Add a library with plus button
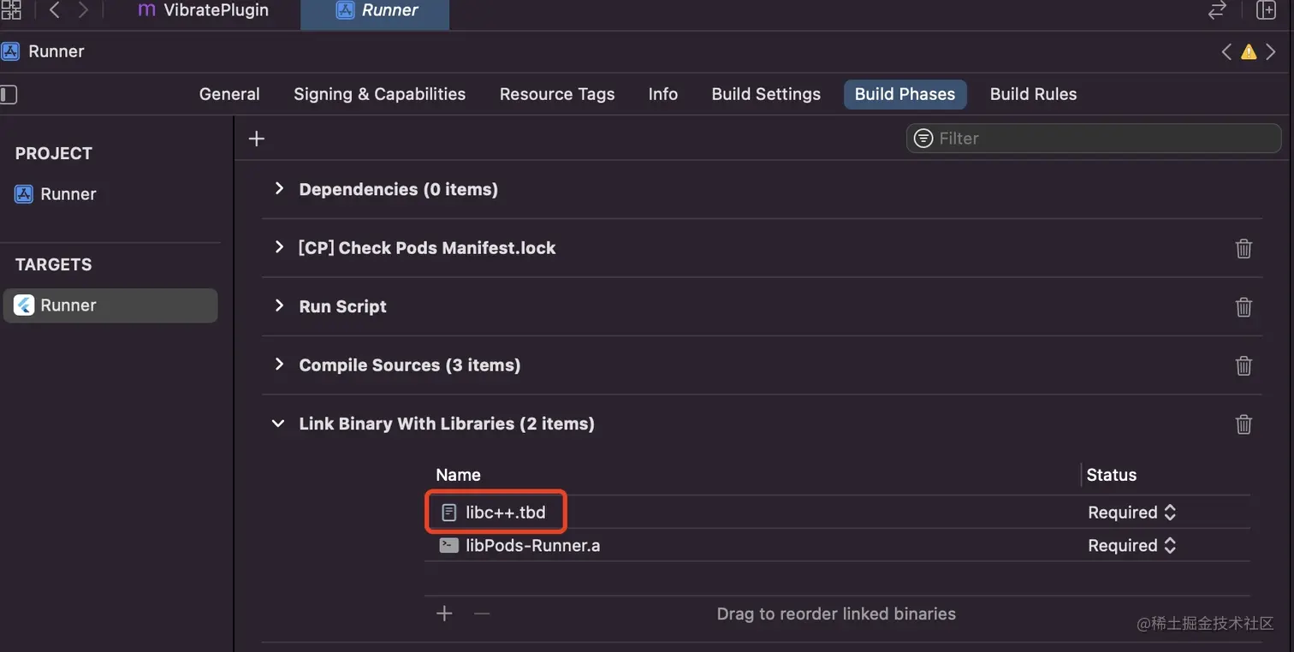Image resolution: width=1294 pixels, height=652 pixels. [444, 613]
